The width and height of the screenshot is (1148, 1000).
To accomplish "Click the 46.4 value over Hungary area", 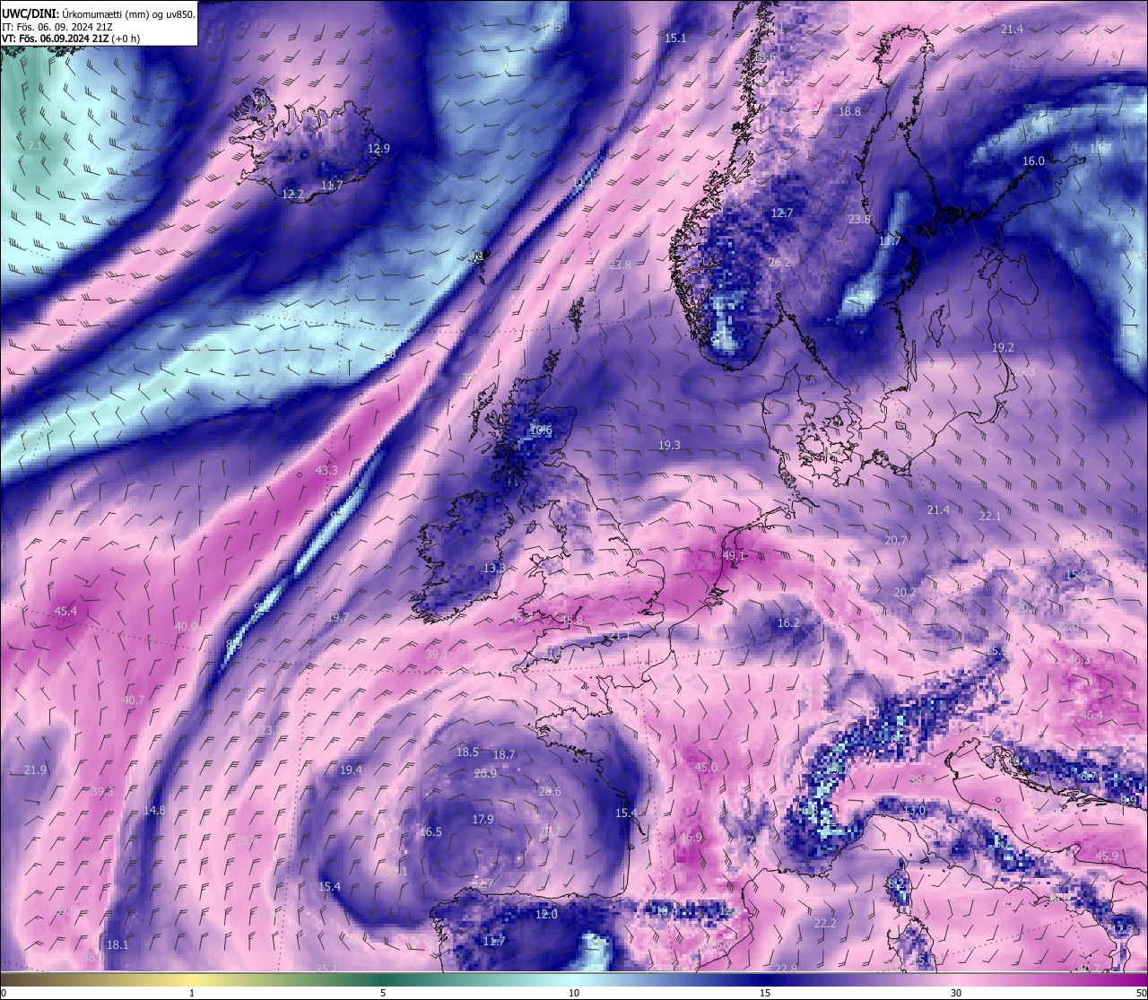I will click(1091, 715).
